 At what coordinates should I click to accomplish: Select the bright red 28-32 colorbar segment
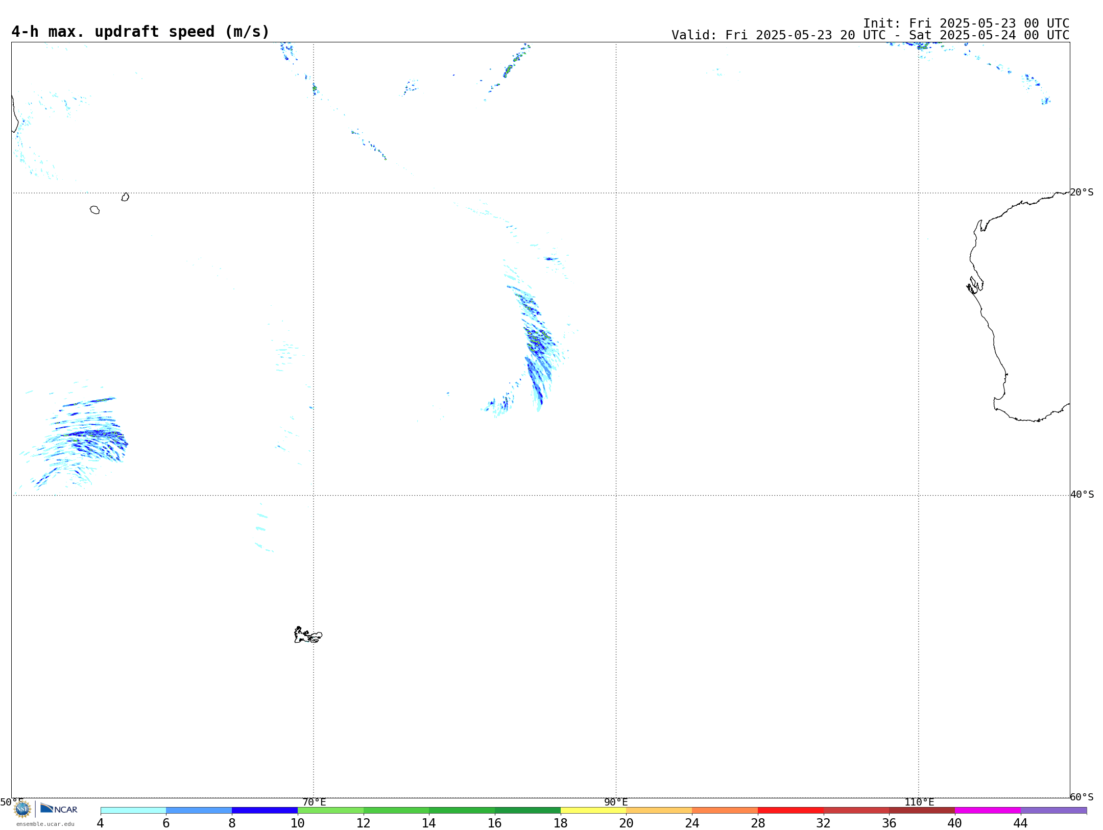[790, 811]
